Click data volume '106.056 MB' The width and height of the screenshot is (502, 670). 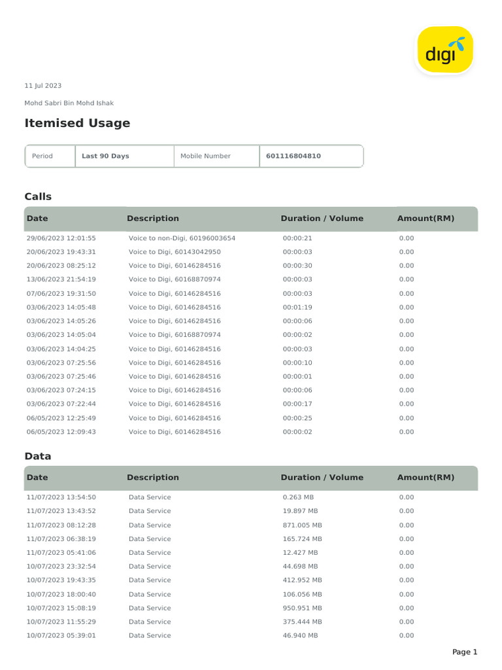tap(302, 594)
